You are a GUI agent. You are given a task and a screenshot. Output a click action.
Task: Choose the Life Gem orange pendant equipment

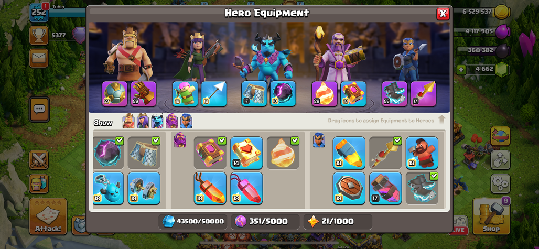(210, 188)
